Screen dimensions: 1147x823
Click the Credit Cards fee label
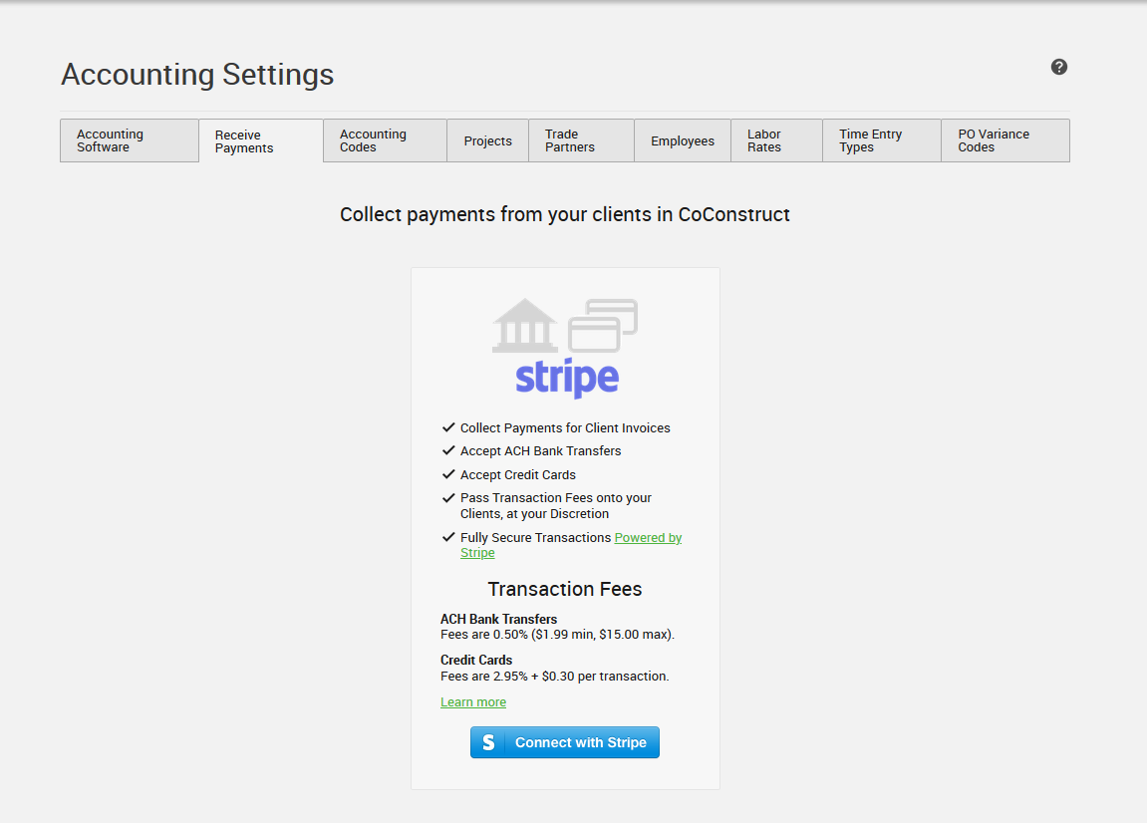click(x=476, y=660)
